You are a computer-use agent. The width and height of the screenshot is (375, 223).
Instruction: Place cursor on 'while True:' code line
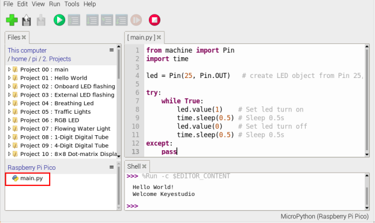[182, 101]
